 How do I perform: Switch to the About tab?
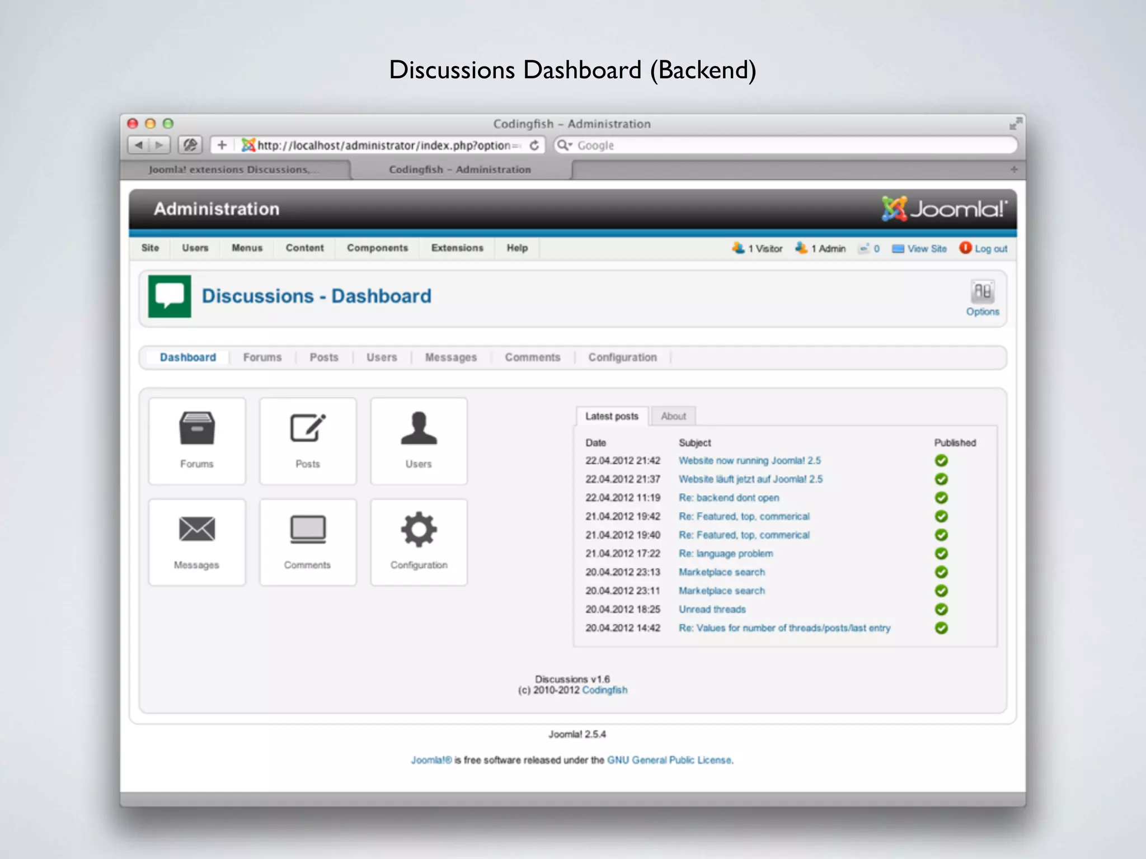pos(673,416)
